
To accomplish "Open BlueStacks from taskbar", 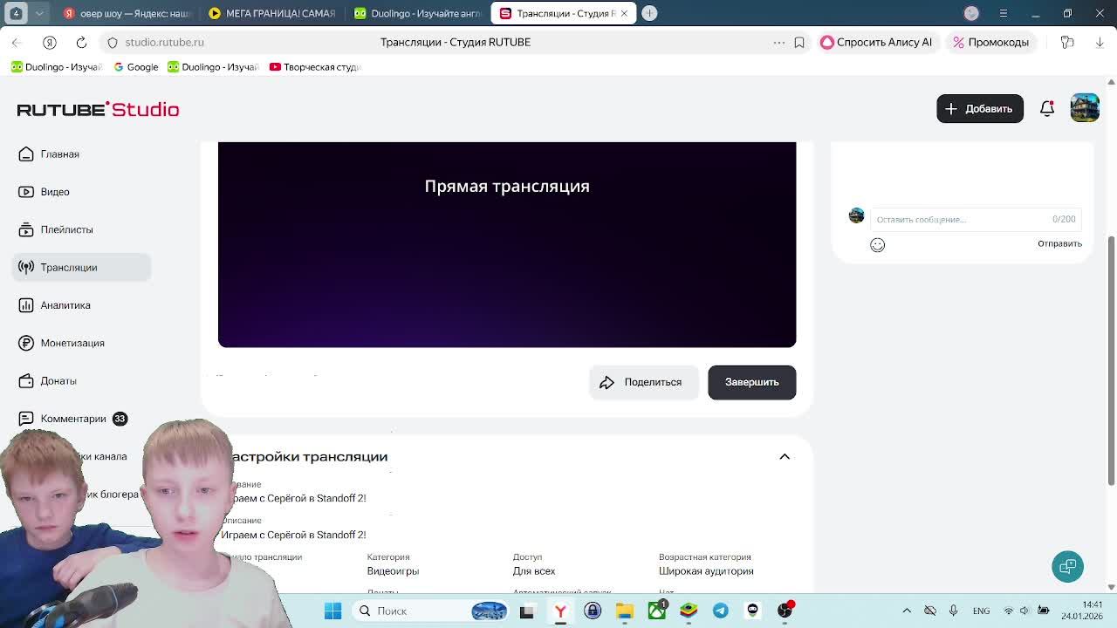I will (x=689, y=611).
